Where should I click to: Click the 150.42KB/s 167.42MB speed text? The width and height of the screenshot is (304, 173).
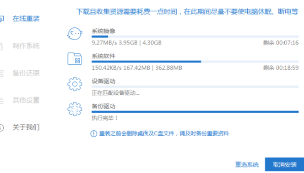[137, 68]
